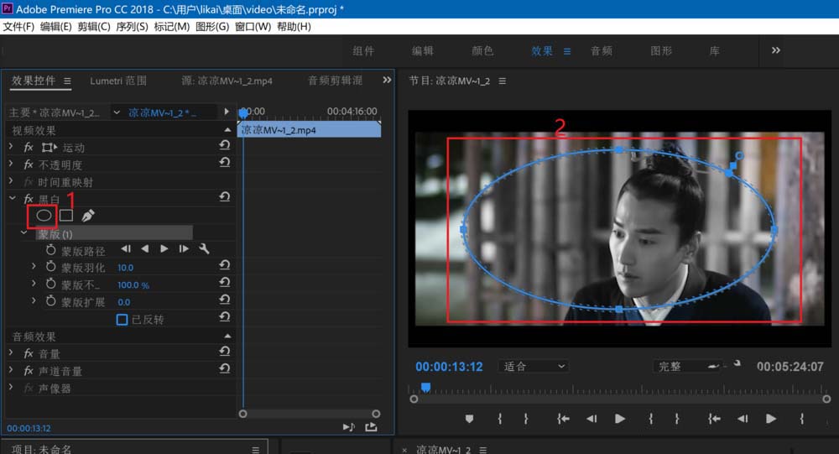The width and height of the screenshot is (839, 454).
Task: Reset the 不透明度 effect
Action: [x=225, y=162]
